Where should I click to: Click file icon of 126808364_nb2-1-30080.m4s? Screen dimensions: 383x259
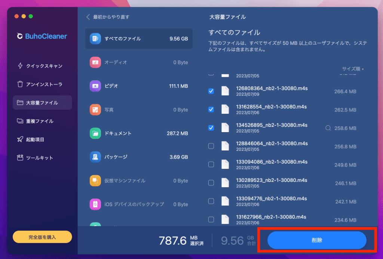tap(225, 91)
